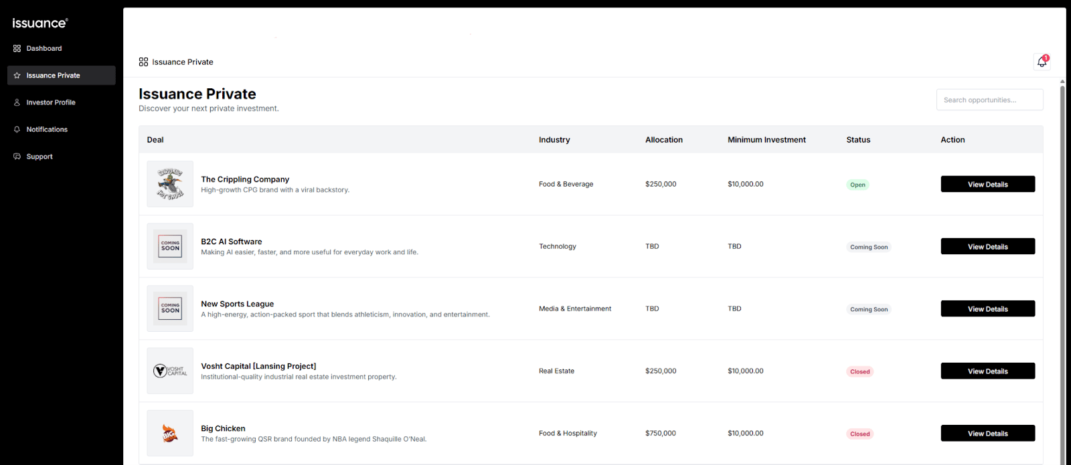
Task: Open Support page
Action: click(x=61, y=157)
